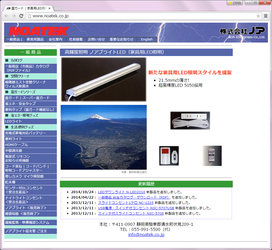Open Chrome hamburger menu
The height and width of the screenshot is (250, 272).
(266, 16)
